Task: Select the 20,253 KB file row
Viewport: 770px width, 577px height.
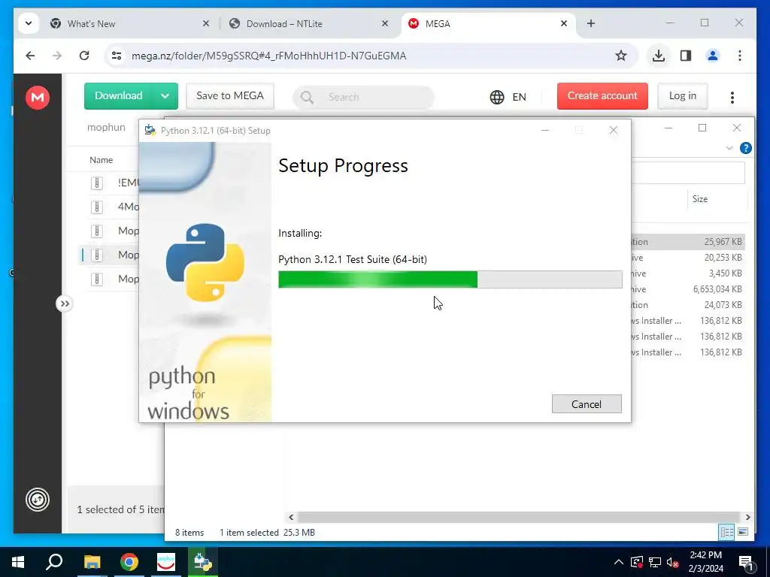Action: (x=687, y=258)
